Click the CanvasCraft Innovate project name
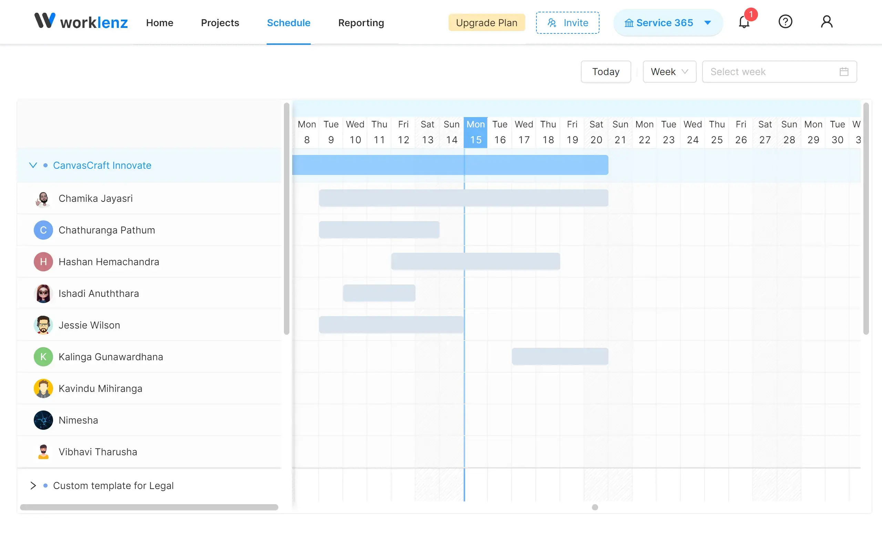This screenshot has width=882, height=551. point(102,165)
